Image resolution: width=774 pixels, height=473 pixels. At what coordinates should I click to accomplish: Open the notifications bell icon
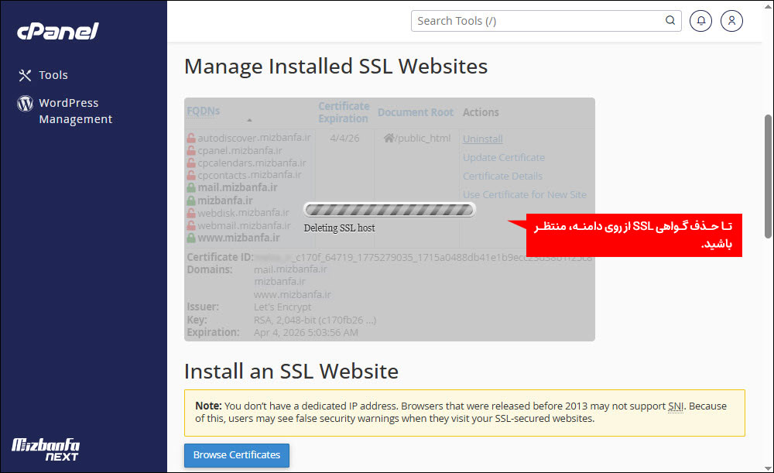tap(700, 21)
